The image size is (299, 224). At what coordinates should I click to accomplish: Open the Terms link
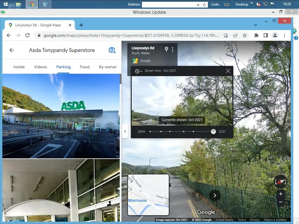[241, 220]
